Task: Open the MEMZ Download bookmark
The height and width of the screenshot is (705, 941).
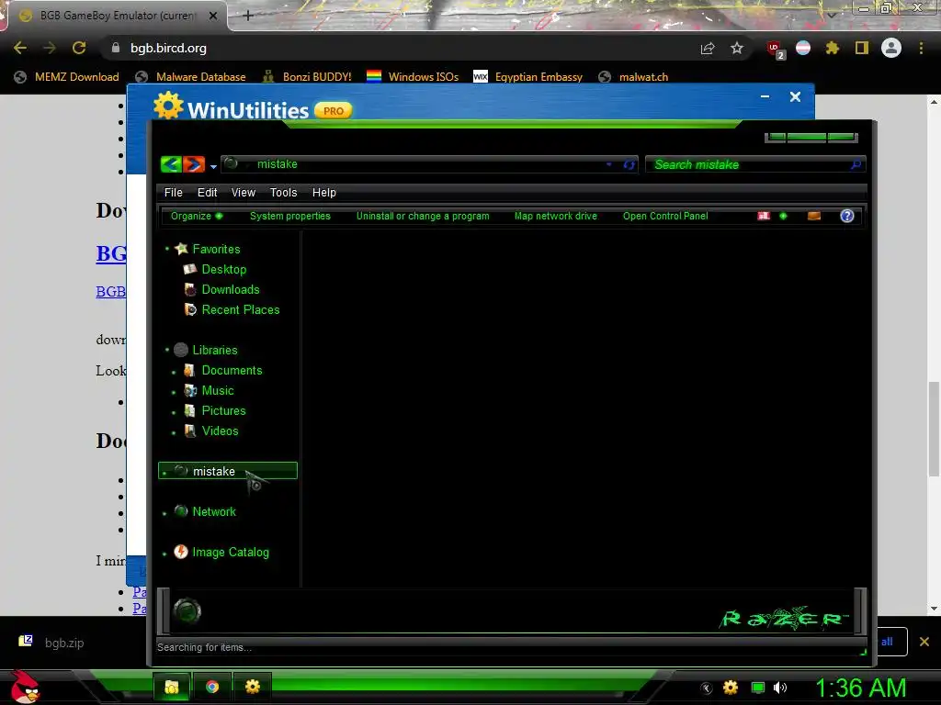Action: tap(66, 77)
